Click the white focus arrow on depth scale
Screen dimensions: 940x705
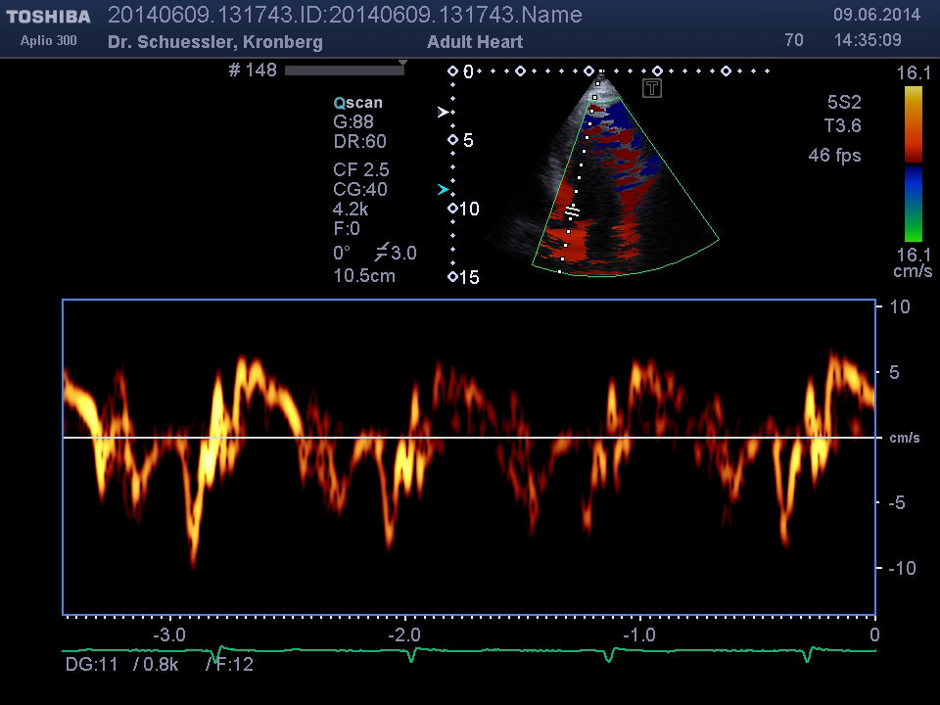coord(443,113)
